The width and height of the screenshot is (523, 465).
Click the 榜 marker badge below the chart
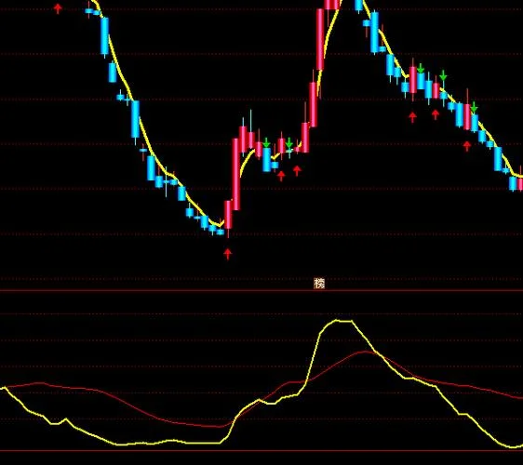tap(319, 283)
